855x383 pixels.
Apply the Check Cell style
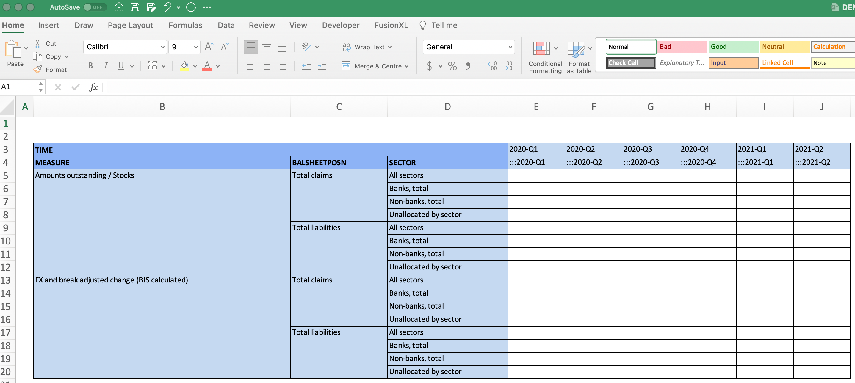point(631,63)
